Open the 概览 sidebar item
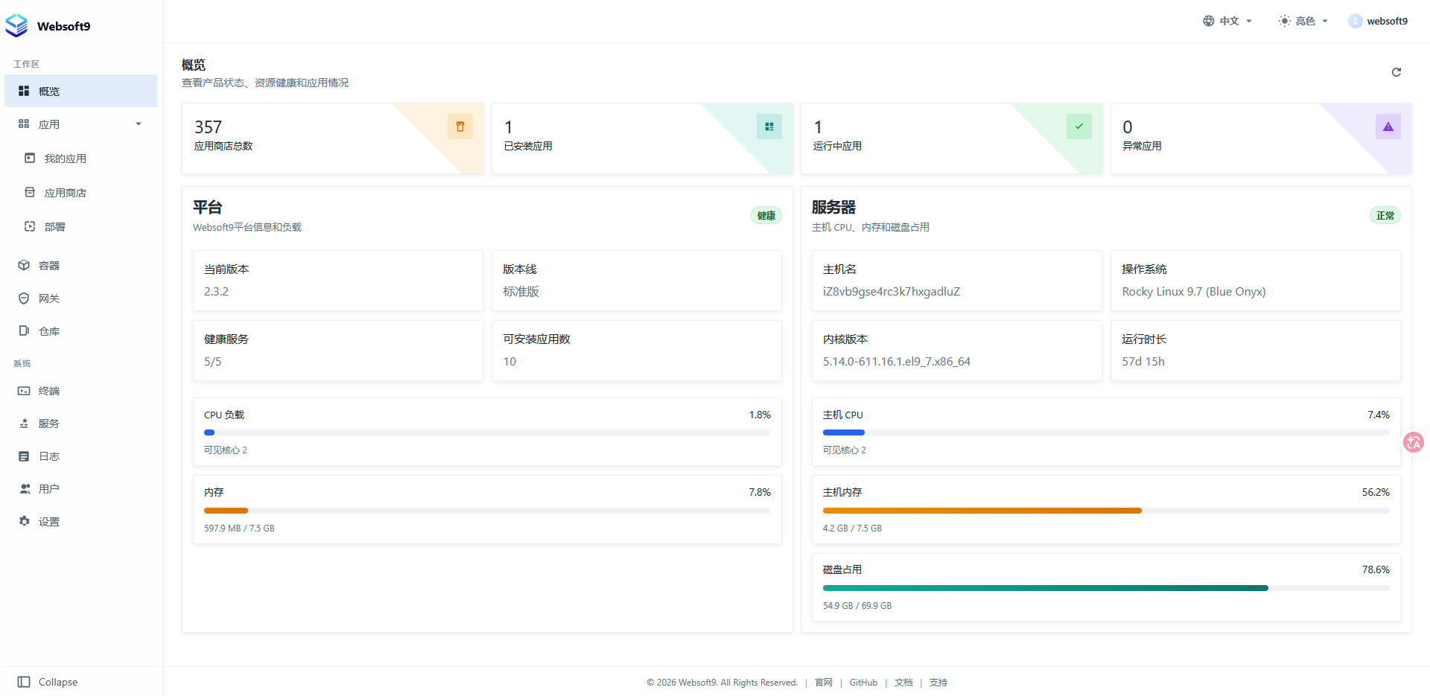Image resolution: width=1430 pixels, height=696 pixels. tap(80, 91)
